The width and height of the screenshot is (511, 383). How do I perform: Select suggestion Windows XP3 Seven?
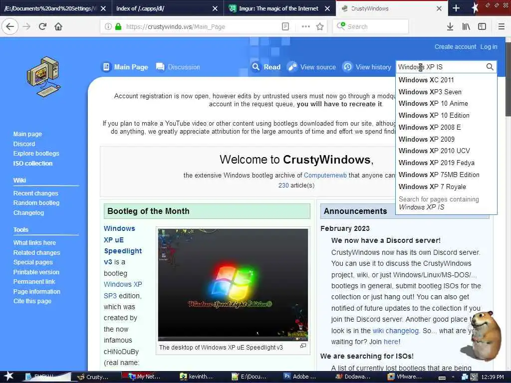click(446, 92)
